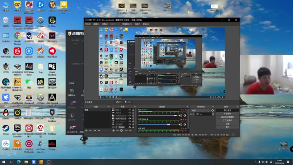The image size is (293, 165).
Task: Remove selected scene with Scenes minus icon
Action: tap(90, 131)
